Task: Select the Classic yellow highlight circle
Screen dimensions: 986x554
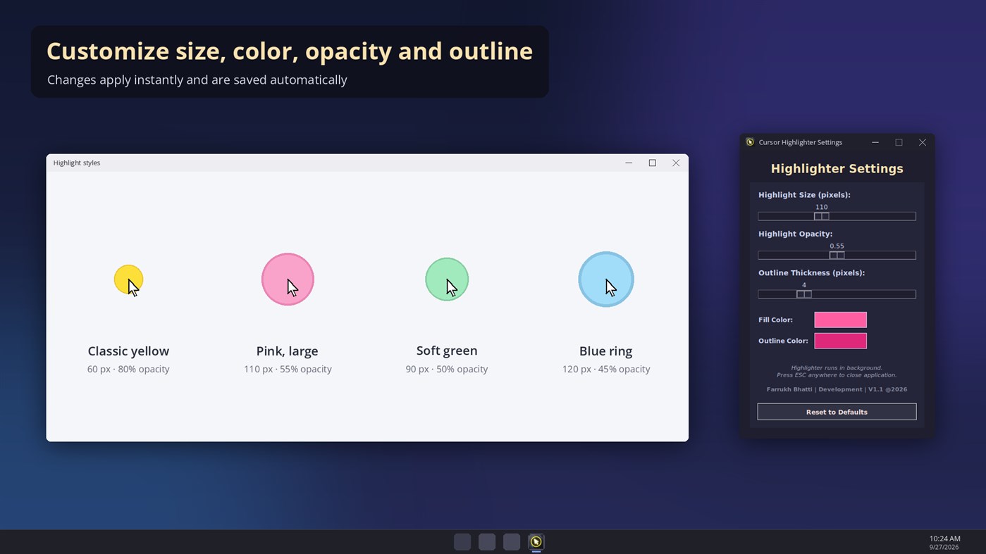Action: (x=128, y=279)
